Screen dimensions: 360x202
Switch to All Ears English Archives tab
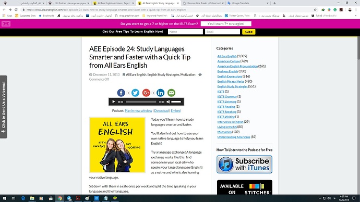[x=113, y=3]
